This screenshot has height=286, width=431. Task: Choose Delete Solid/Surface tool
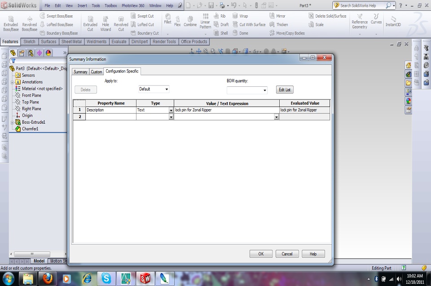point(327,16)
